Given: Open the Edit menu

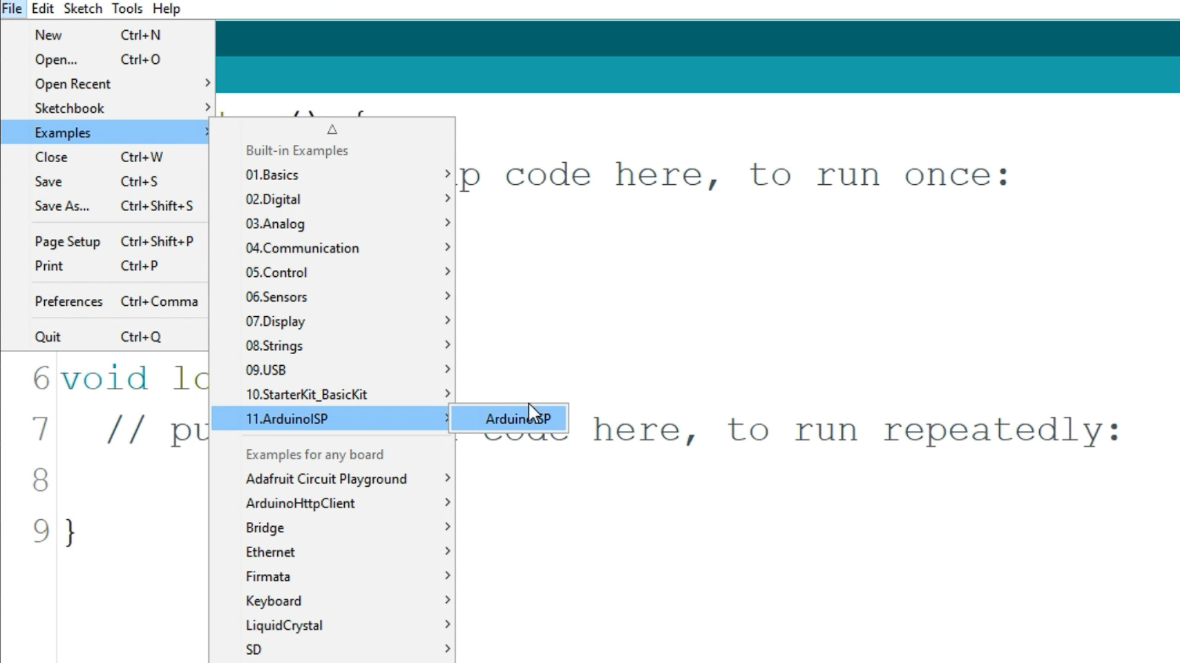Looking at the screenshot, I should 42,9.
